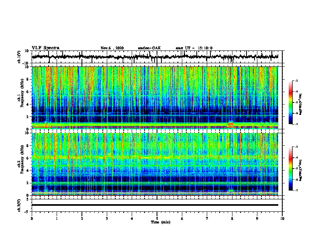Screen dimensions: 318x245
Task: Click the "5" tick on ch.3(V) axis
Action: click(28, 199)
